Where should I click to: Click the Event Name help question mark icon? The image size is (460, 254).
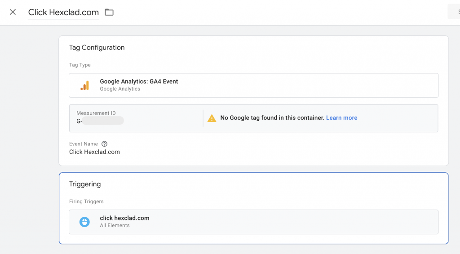pyautogui.click(x=104, y=144)
